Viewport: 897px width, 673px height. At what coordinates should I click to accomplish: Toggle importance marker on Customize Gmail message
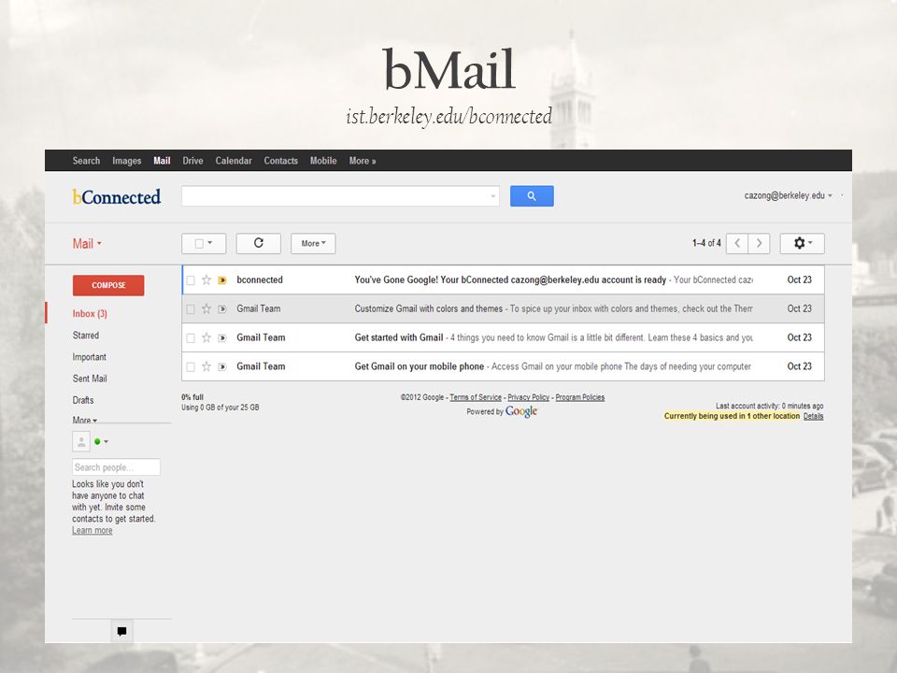pyautogui.click(x=222, y=309)
